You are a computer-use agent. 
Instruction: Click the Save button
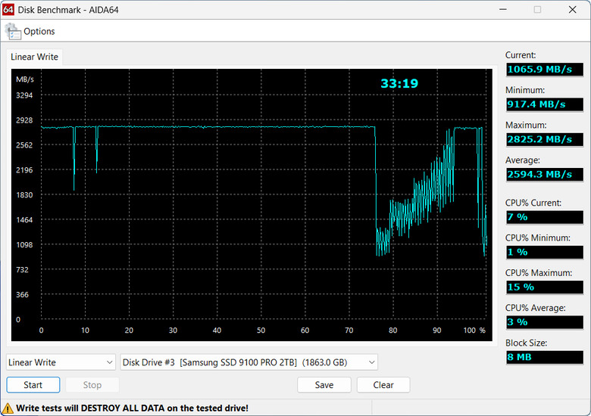(x=324, y=385)
